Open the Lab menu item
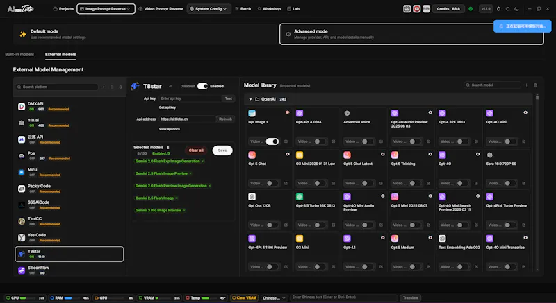This screenshot has width=556, height=303. click(293, 9)
